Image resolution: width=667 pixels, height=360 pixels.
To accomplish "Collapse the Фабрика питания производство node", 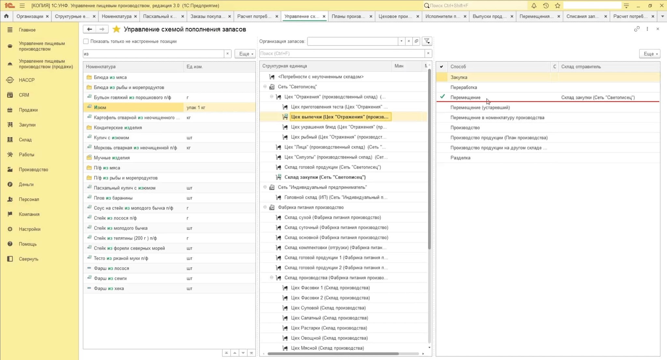I will 265,207.
